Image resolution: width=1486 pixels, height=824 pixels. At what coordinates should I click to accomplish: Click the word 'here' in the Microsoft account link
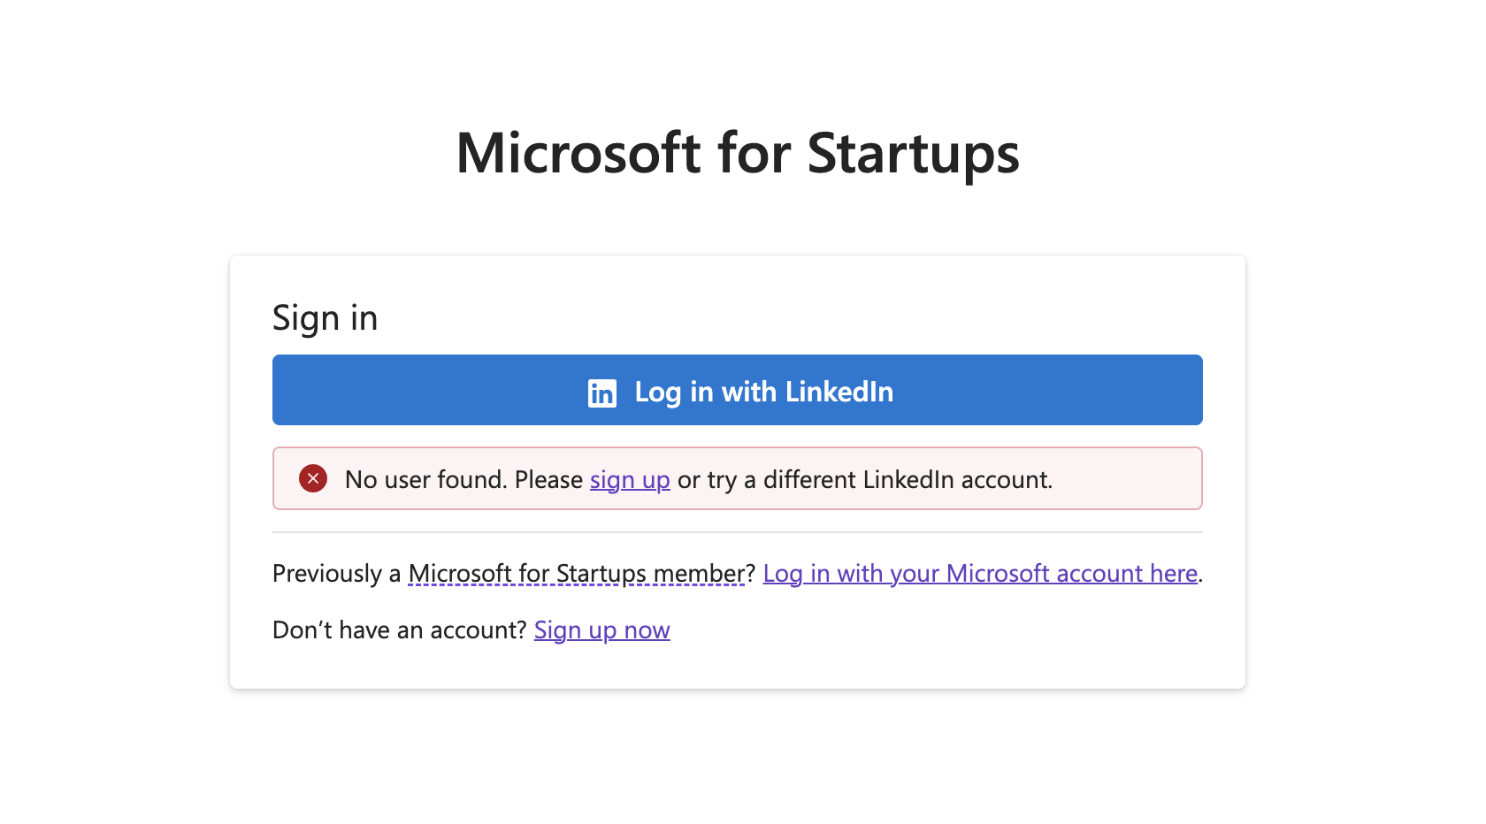click(x=1174, y=573)
